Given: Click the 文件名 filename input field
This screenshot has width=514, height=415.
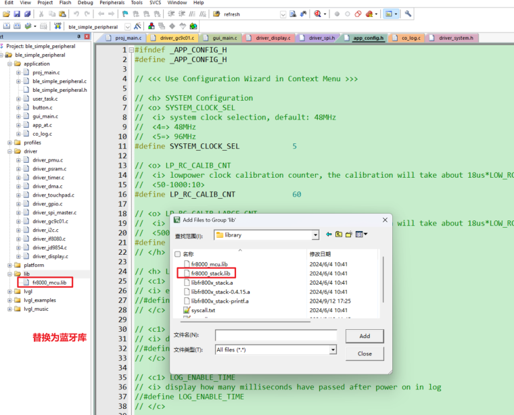Looking at the screenshot, I should [x=276, y=335].
